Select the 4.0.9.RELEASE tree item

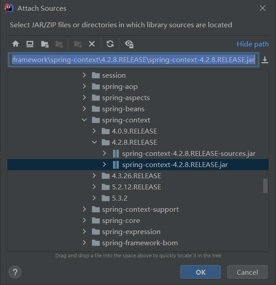[x=134, y=131]
